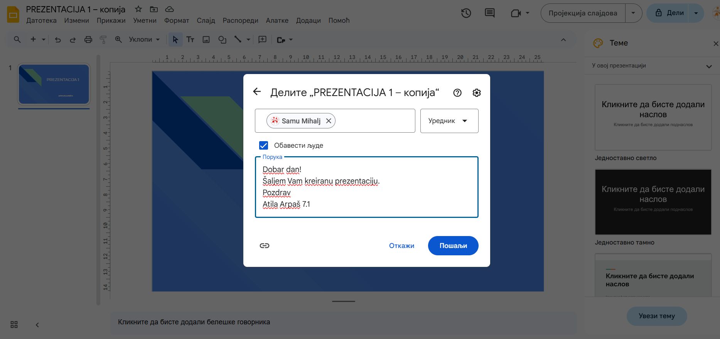This screenshot has height=339, width=720.
Task: Select the text box tool
Action: pos(190,40)
